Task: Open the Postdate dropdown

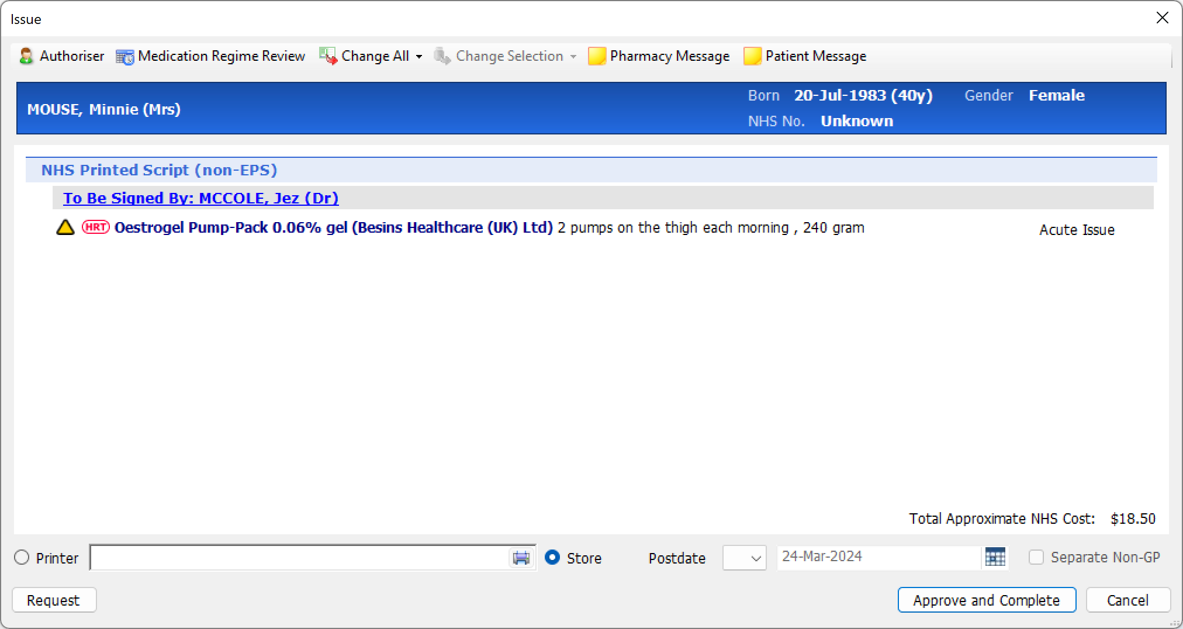Action: 745,558
